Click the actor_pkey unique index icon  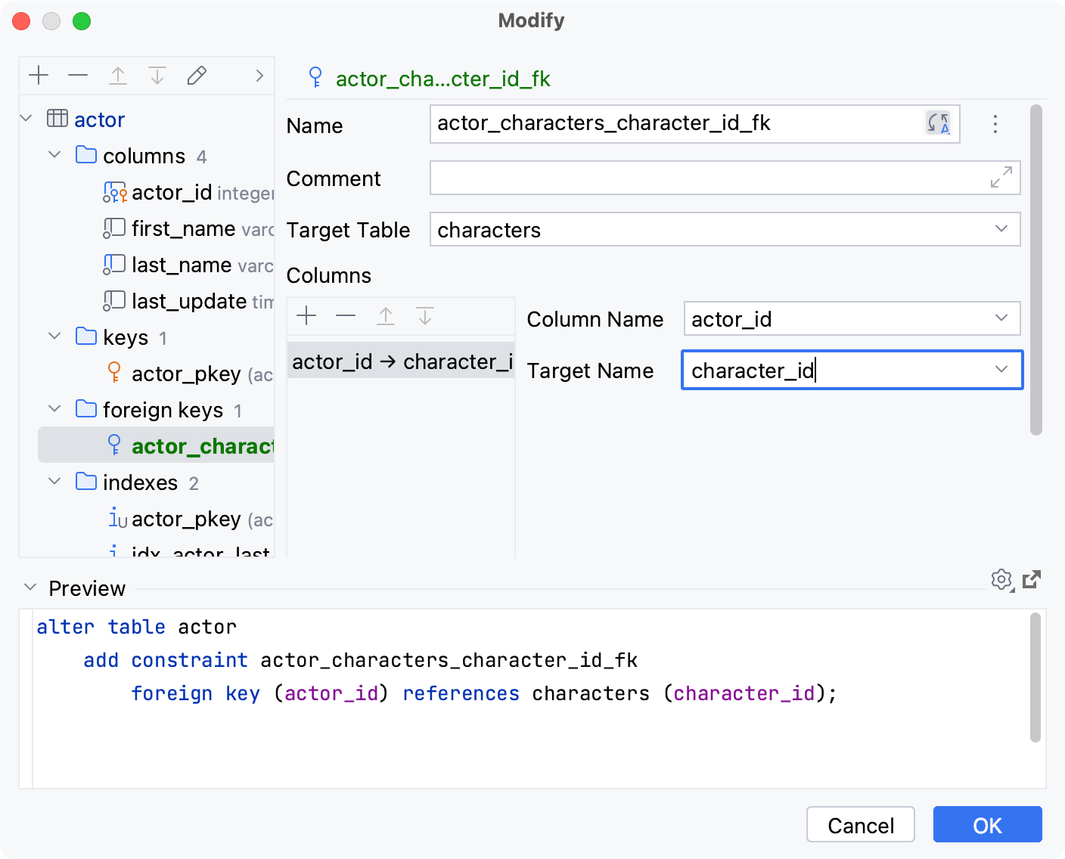coord(117,518)
